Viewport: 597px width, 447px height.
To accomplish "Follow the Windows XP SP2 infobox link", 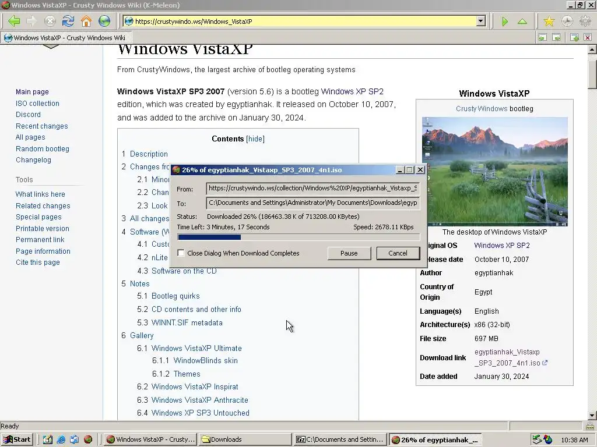I will tap(502, 246).
